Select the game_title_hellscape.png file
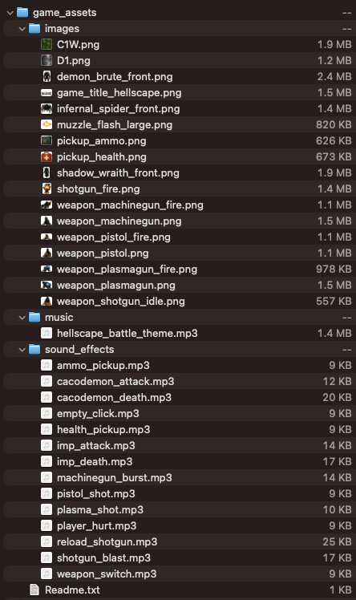 [178, 92]
